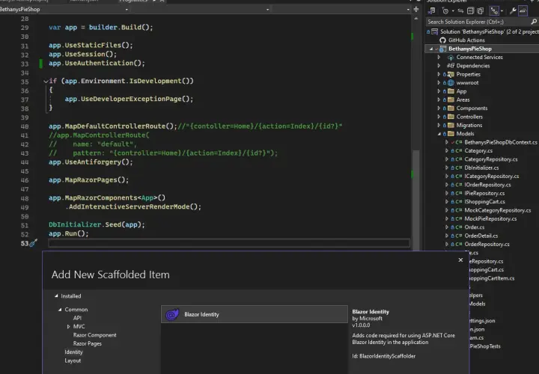
Task: Collapse the Installed node in dialog
Action: (56, 295)
